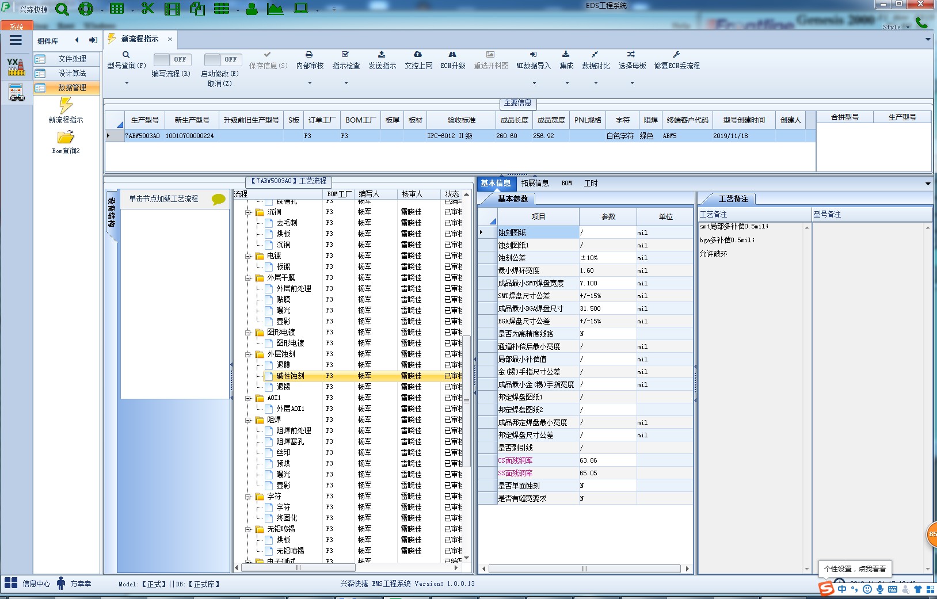Click 修复ECN丢流程 wrench icon

pyautogui.click(x=676, y=54)
